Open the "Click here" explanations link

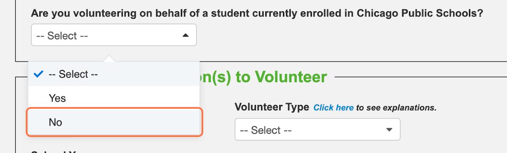coord(333,107)
